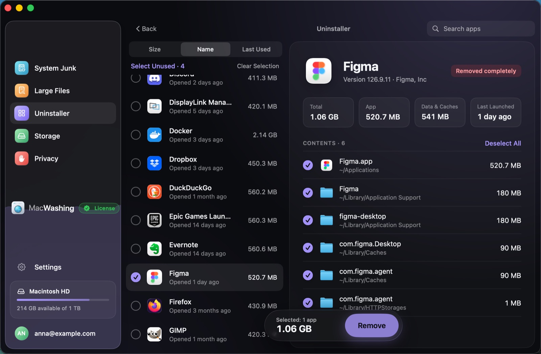Click the com.figma.Desktop folder icon

click(x=326, y=248)
